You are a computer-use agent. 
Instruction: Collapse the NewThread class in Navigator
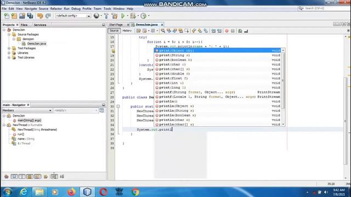pos(4,125)
